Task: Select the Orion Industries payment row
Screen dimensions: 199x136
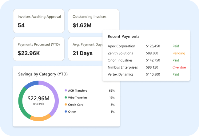Action: click(146, 60)
